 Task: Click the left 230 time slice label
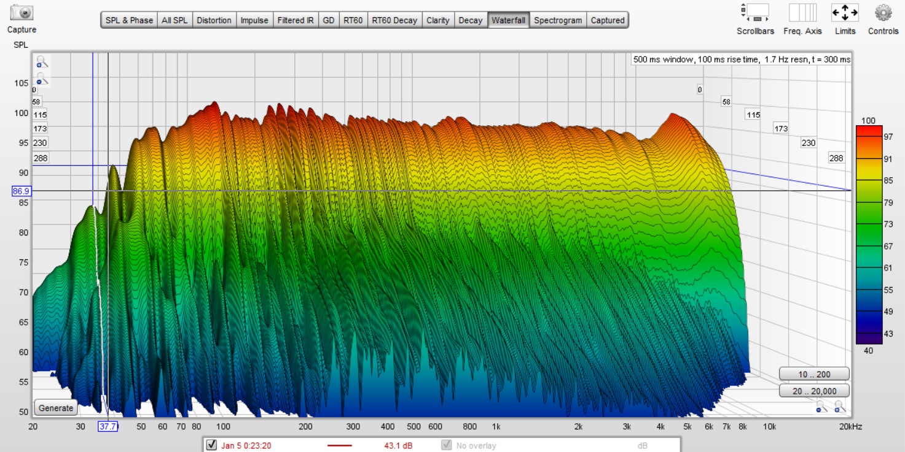click(40, 143)
